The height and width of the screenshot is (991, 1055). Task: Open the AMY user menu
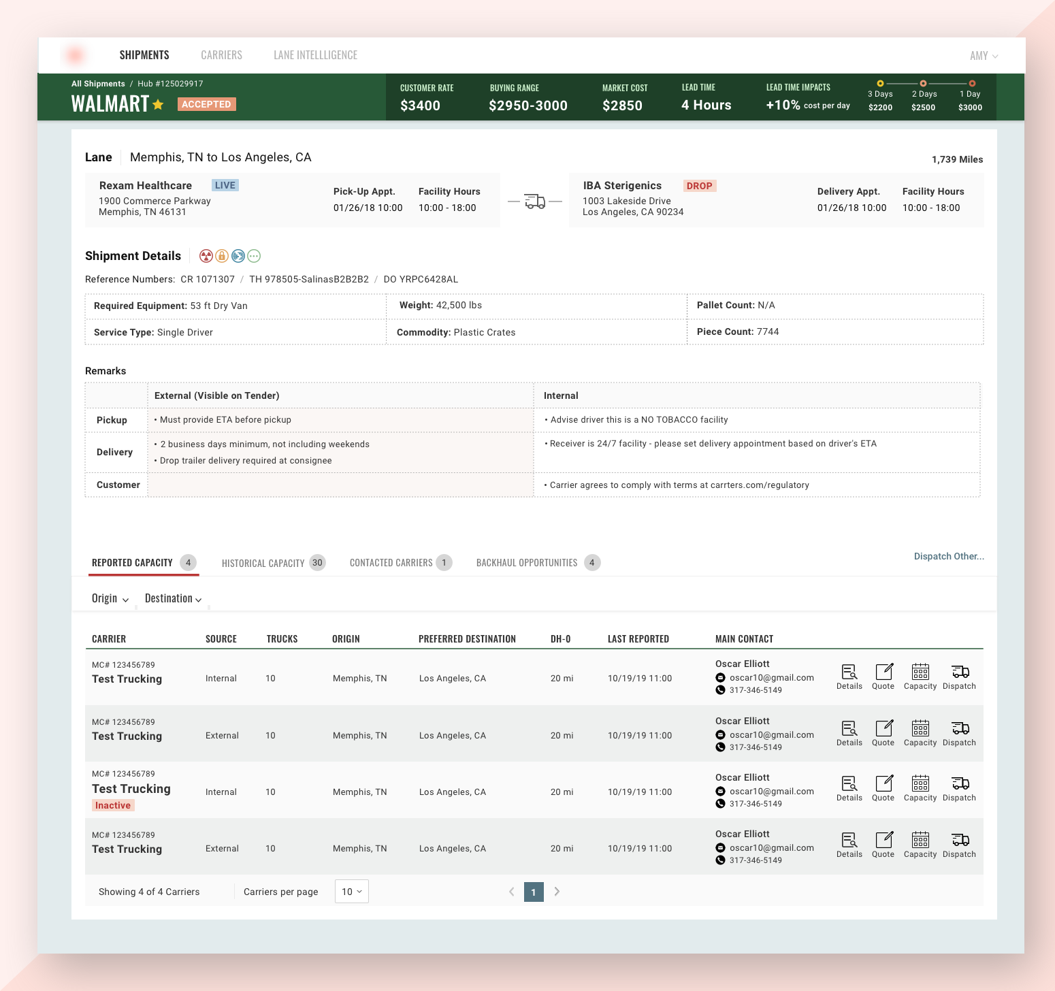984,56
